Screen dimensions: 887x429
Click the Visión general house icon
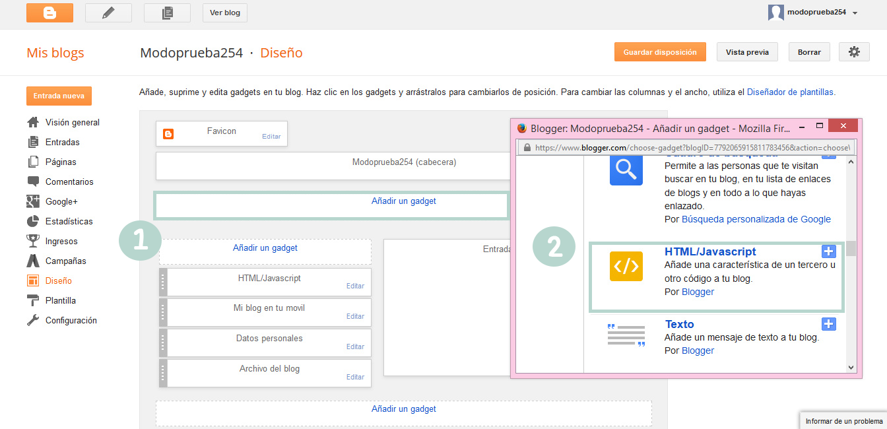pyautogui.click(x=33, y=122)
